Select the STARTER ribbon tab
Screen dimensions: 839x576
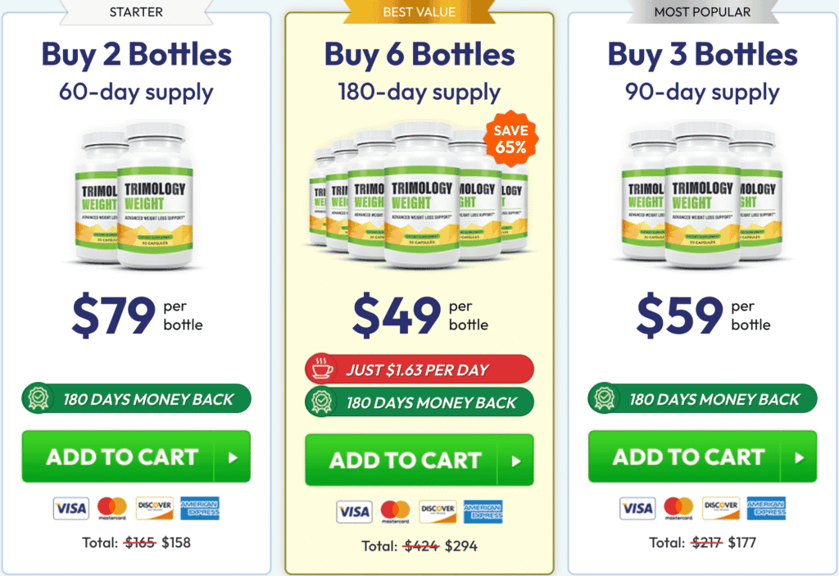pyautogui.click(x=136, y=12)
